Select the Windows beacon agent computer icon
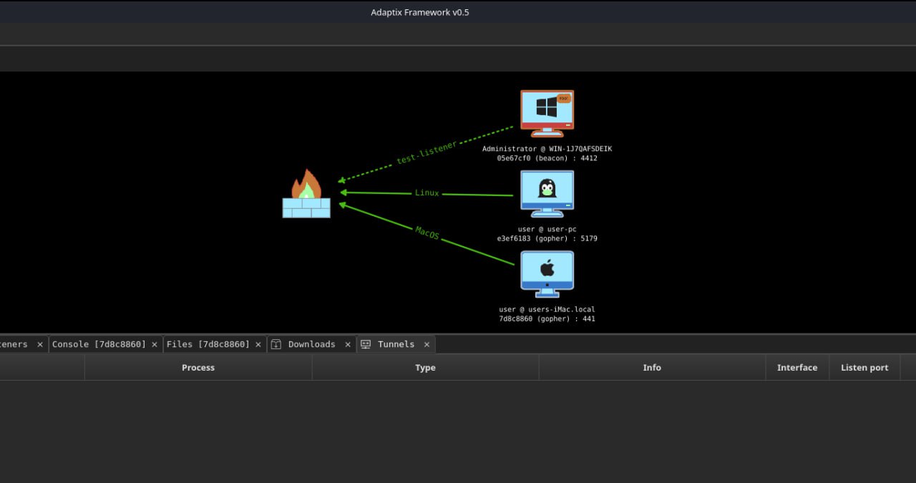Image resolution: width=916 pixels, height=483 pixels. coord(547,113)
